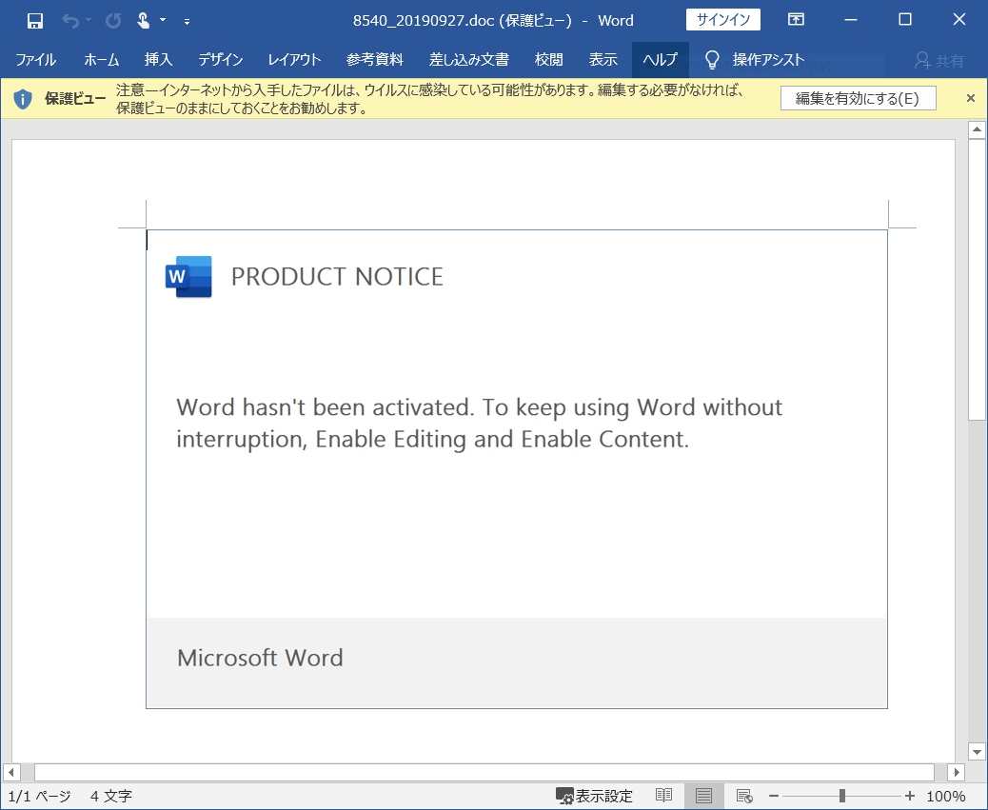Click the horizontal scrollbar right arrow
This screenshot has width=988, height=810.
pos(957,772)
